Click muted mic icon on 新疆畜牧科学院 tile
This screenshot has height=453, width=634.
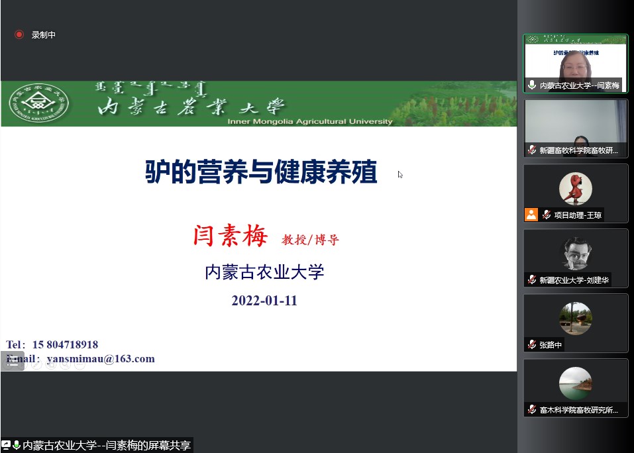click(x=531, y=150)
